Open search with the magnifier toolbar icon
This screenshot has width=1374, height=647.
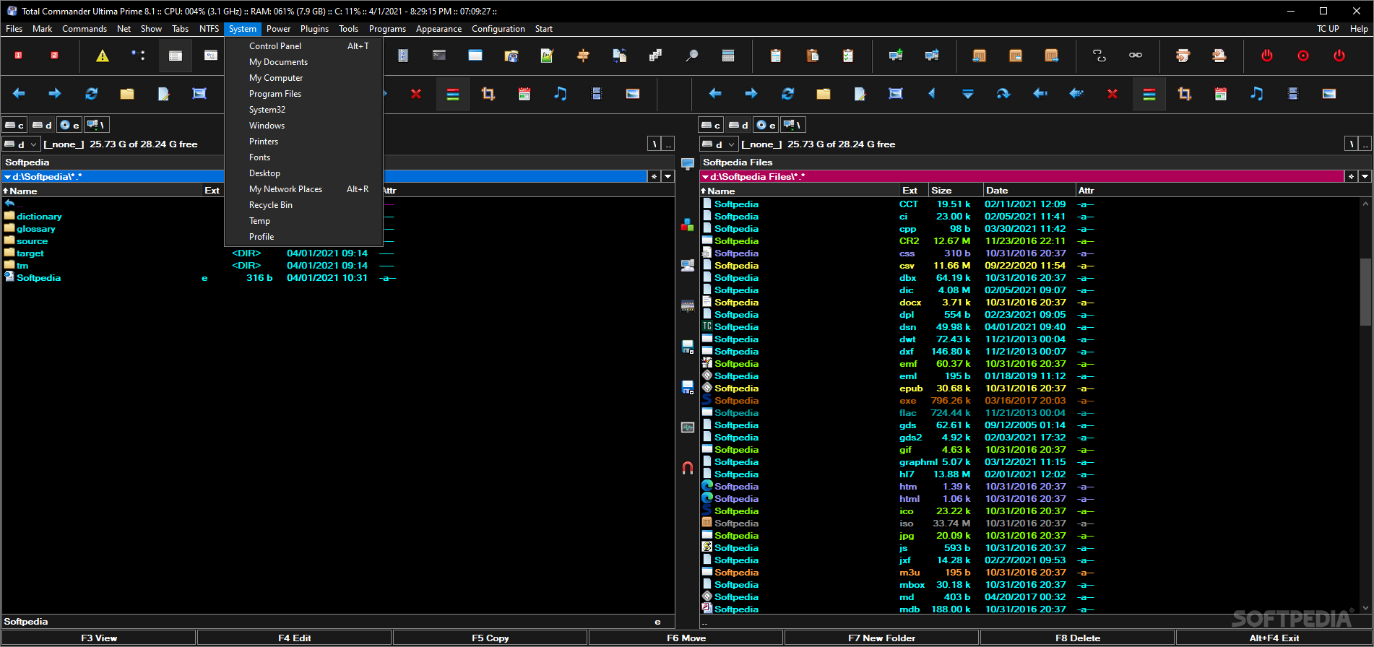pyautogui.click(x=691, y=56)
